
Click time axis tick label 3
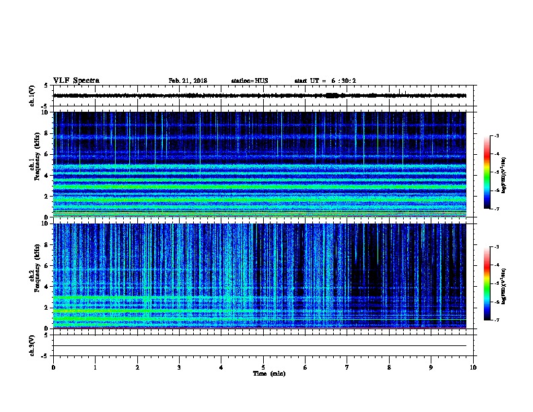(179, 367)
